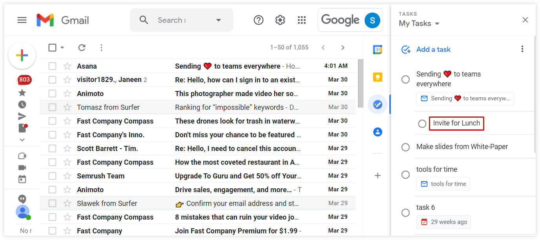Select the Starred label in the sidebar
540x240 pixels.
point(22,93)
